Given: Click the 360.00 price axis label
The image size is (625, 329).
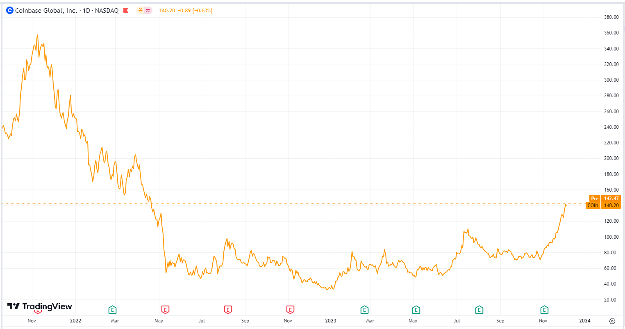Looking at the screenshot, I should (x=611, y=33).
